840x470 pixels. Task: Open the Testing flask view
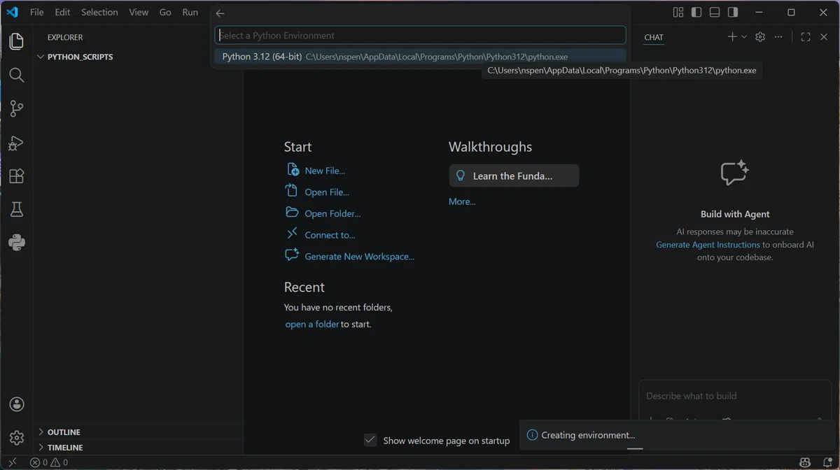pos(17,209)
